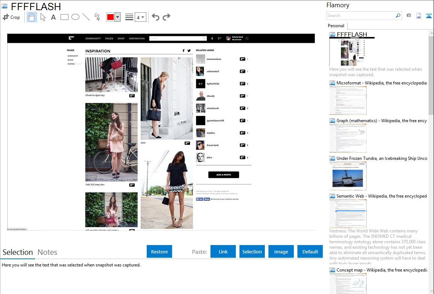This screenshot has width=434, height=294.
Task: Select the Crop tool
Action: pyautogui.click(x=11, y=17)
